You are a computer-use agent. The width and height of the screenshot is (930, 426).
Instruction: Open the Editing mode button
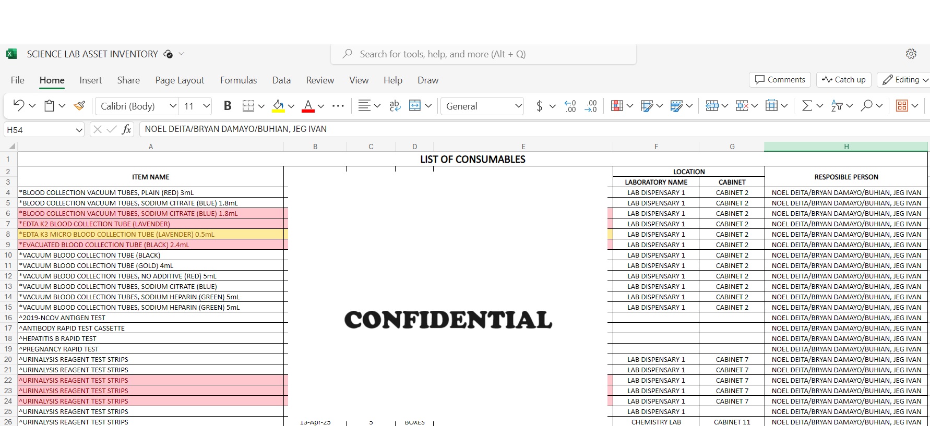(904, 79)
